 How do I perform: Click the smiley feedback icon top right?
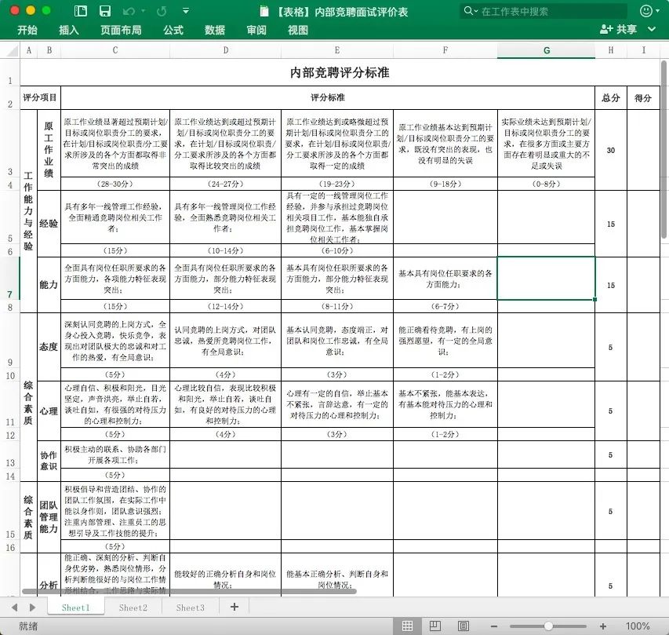click(645, 10)
